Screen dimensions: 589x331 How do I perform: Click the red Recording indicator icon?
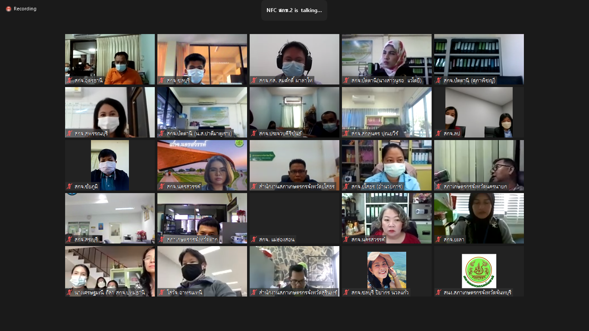(x=9, y=9)
